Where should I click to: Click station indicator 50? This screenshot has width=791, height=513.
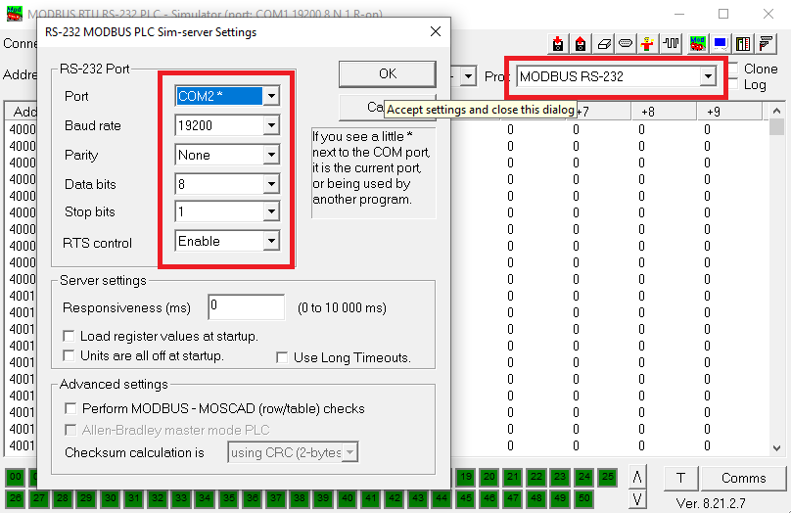584,499
